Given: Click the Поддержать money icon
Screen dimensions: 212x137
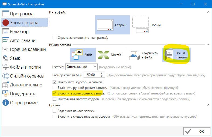Looking at the screenshot, I should [x=6, y=94].
